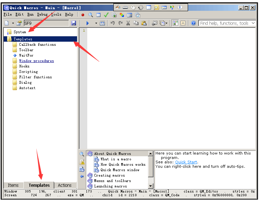Click the magnifier icon beside help list
The width and height of the screenshot is (259, 202).
click(82, 154)
